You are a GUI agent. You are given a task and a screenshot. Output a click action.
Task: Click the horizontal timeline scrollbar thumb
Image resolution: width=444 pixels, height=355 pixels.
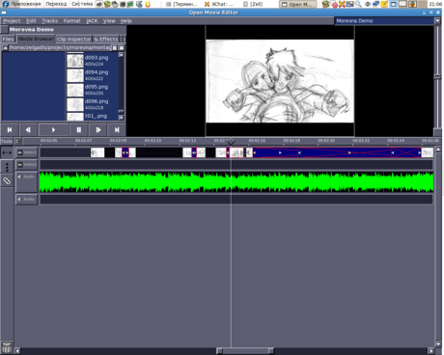tap(245, 350)
